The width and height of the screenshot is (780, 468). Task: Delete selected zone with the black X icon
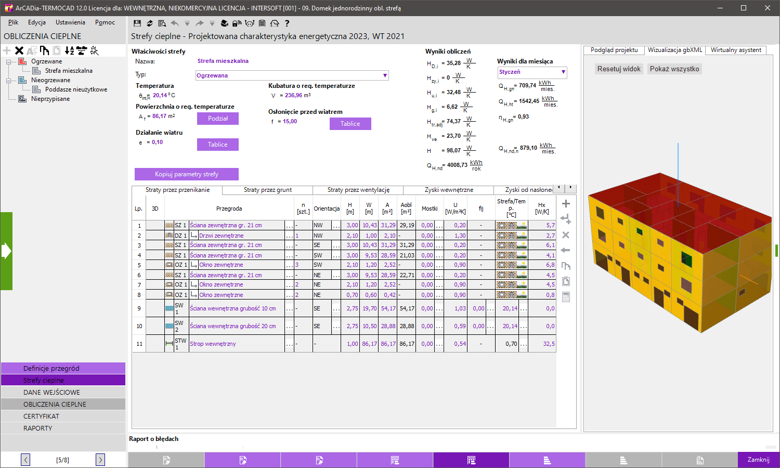click(x=19, y=50)
